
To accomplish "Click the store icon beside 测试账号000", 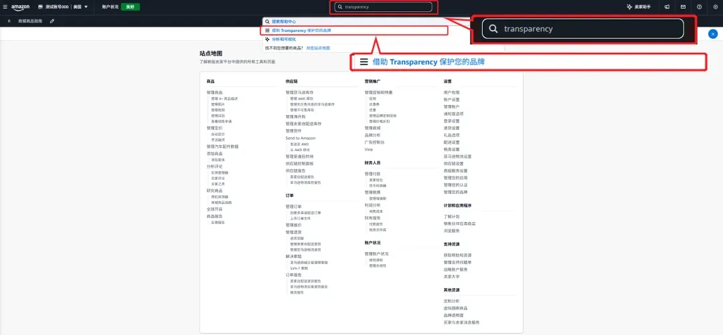I will (x=41, y=7).
